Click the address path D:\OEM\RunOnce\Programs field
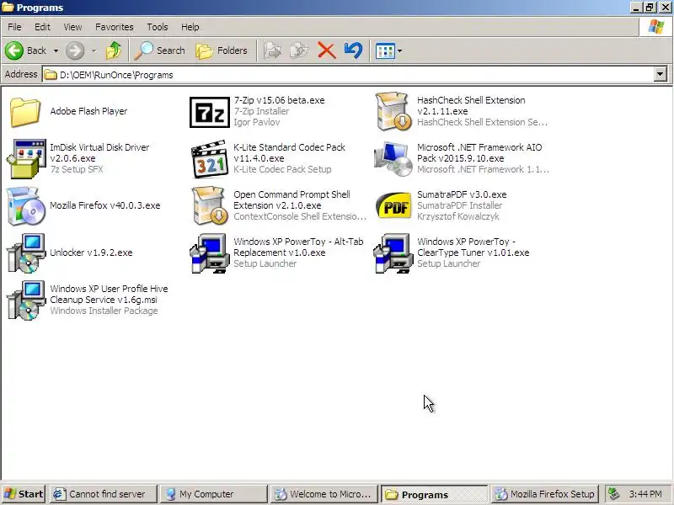The height and width of the screenshot is (505, 674). 355,75
